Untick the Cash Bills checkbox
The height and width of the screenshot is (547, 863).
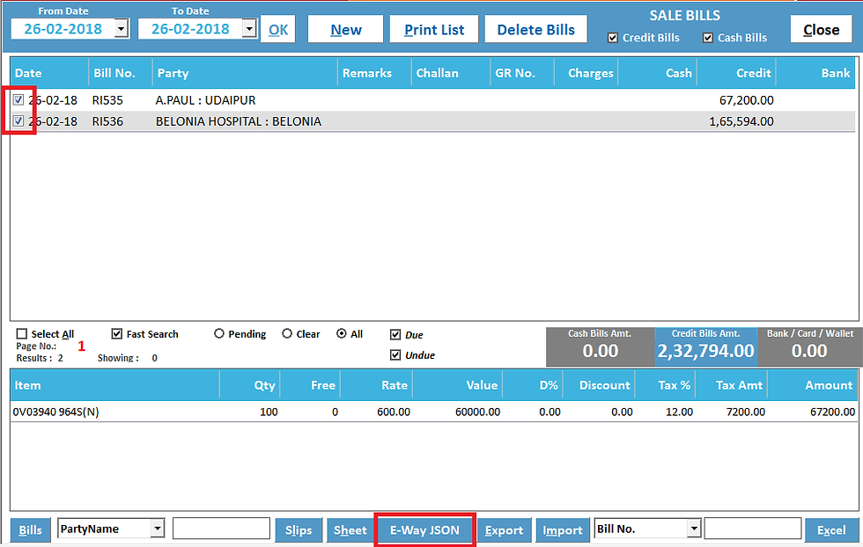(708, 38)
